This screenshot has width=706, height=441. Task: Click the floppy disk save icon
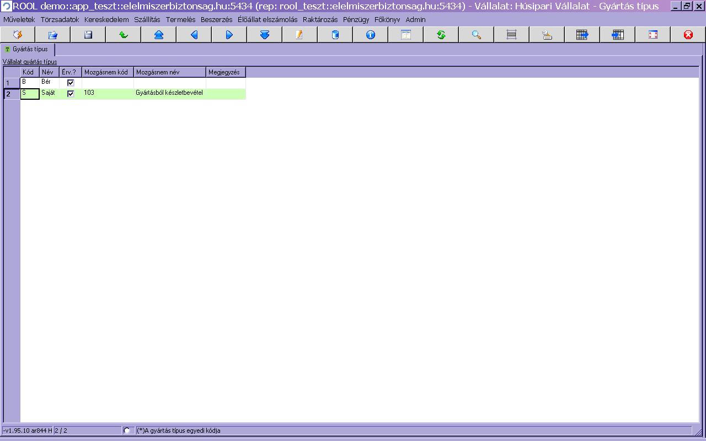[88, 35]
